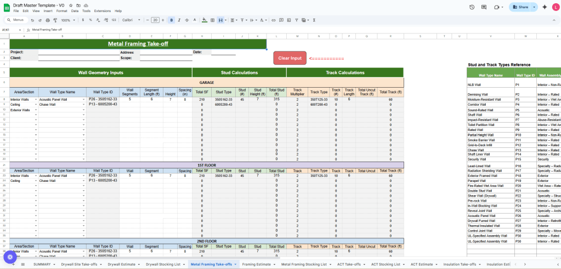The image size is (561, 269).
Task: Star the Draft Master Template document
Action: (x=71, y=4)
